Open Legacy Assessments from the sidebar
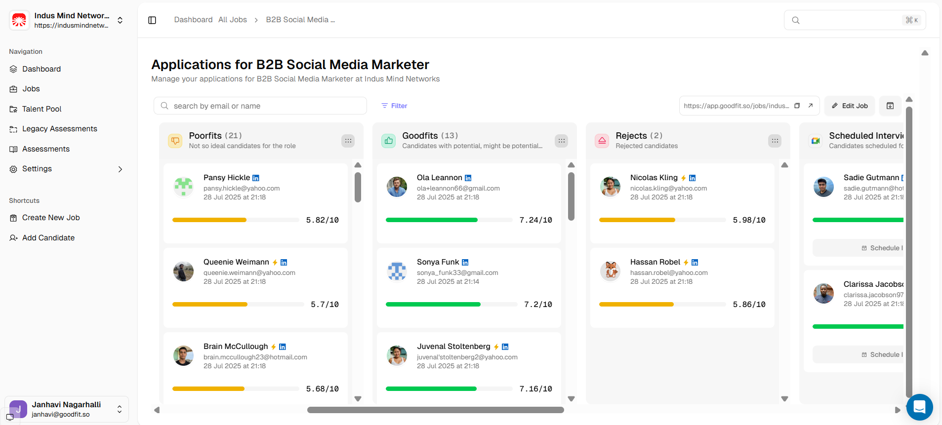The height and width of the screenshot is (425, 942). tap(59, 129)
